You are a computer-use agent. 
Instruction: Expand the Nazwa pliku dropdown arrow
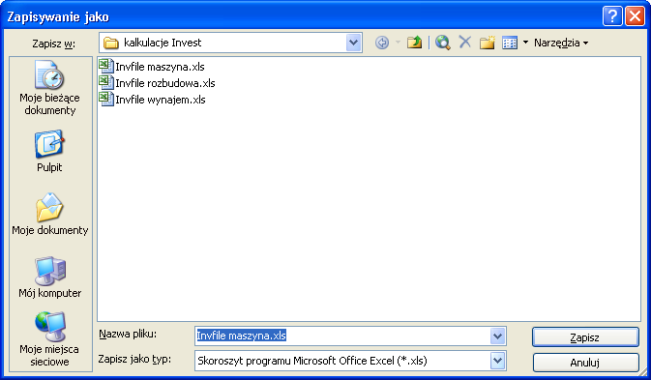pos(497,336)
